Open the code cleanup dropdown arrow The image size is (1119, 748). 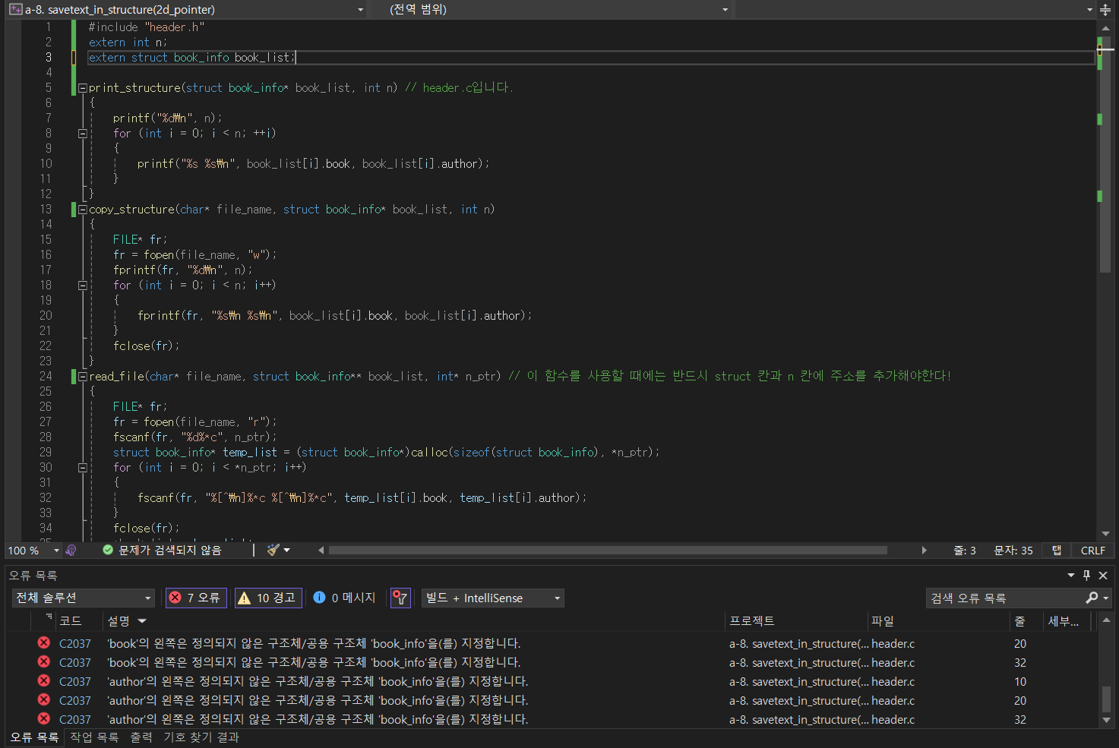pos(287,551)
